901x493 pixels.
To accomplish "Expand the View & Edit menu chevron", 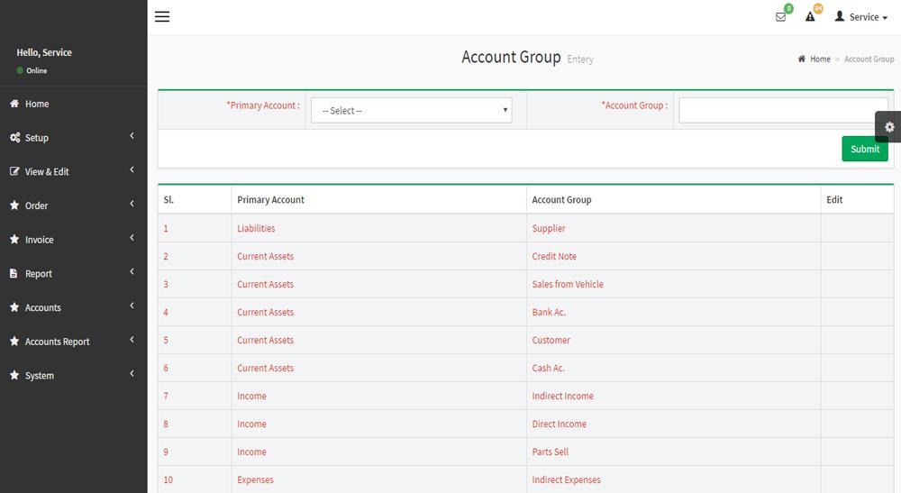I will point(132,169).
